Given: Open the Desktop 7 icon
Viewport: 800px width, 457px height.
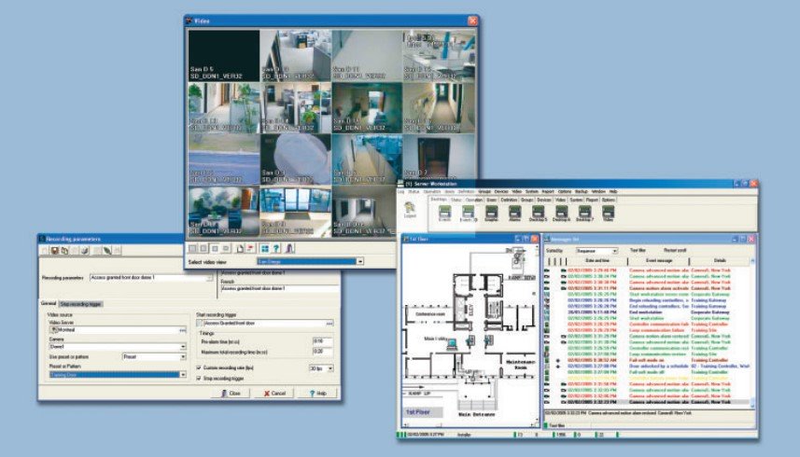Looking at the screenshot, I should [584, 213].
